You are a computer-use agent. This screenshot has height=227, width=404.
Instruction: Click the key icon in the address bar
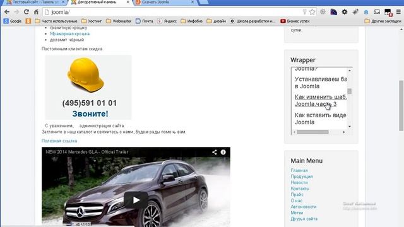click(x=304, y=12)
